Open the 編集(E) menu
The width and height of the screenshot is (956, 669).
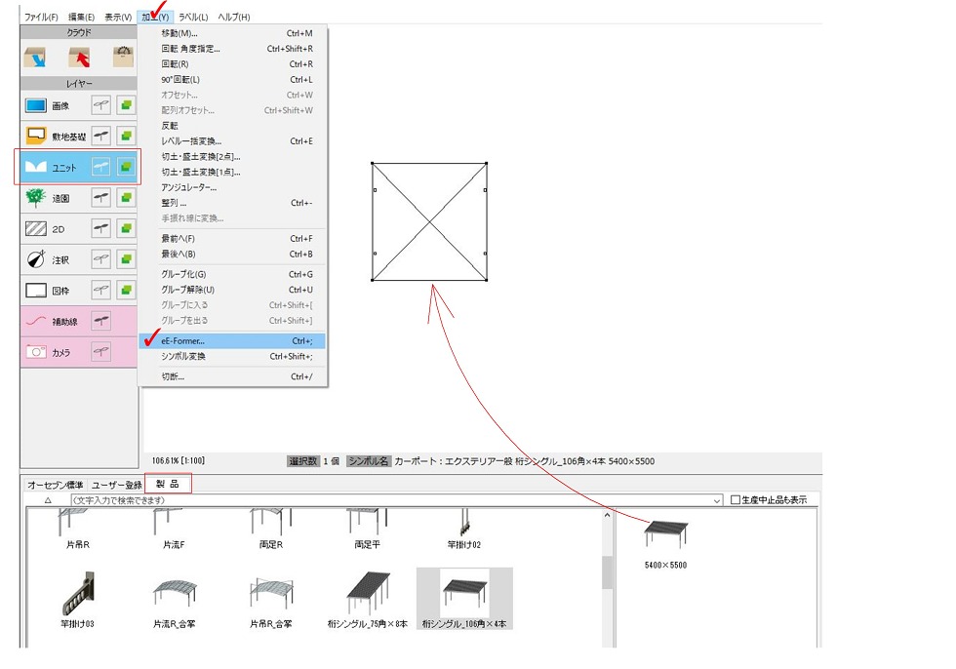click(82, 17)
